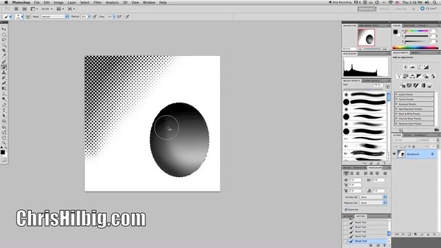This screenshot has width=441, height=248.
Task: Open the Opacity slider dropdown
Action: coord(89,17)
